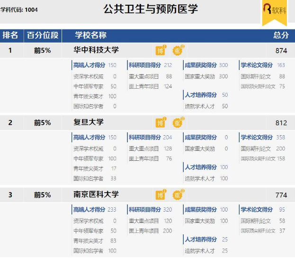Click the page title 公共卫生与预防医学
Viewport: 295px width, 260px height.
pyautogui.click(x=151, y=9)
